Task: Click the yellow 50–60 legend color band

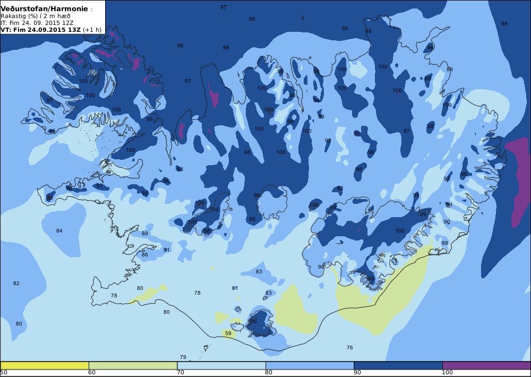Action: pyautogui.click(x=45, y=365)
